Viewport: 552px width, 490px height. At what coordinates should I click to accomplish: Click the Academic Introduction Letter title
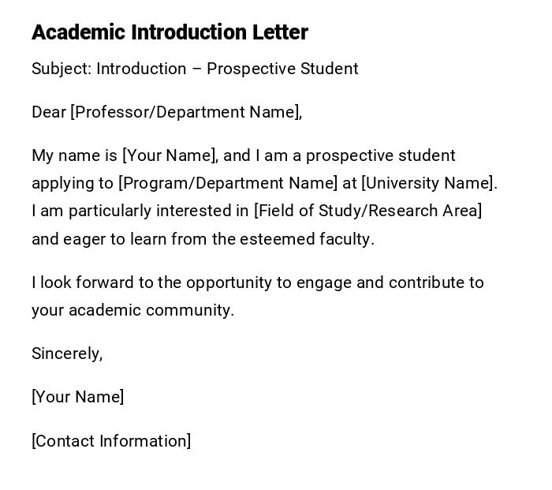[x=170, y=32]
